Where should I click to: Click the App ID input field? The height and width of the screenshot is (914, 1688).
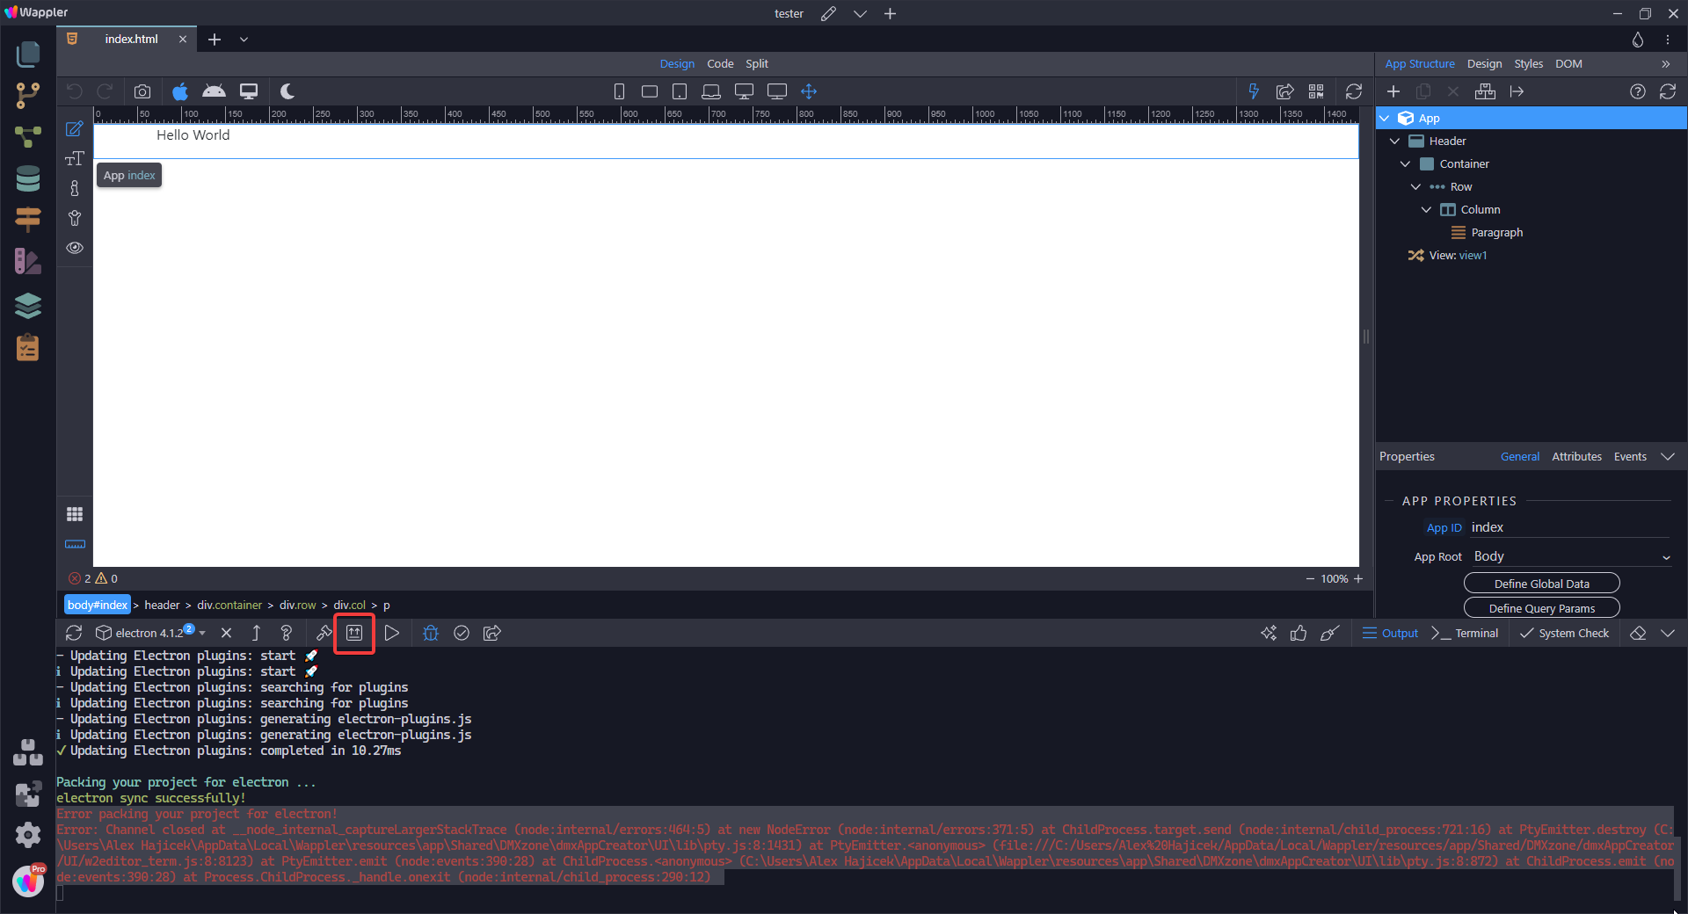tap(1569, 528)
